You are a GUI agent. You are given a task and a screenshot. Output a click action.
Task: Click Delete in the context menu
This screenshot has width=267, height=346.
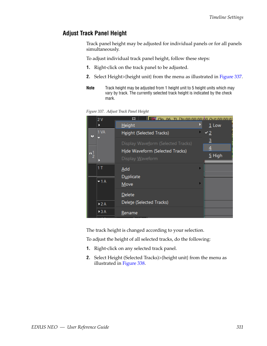159,195
